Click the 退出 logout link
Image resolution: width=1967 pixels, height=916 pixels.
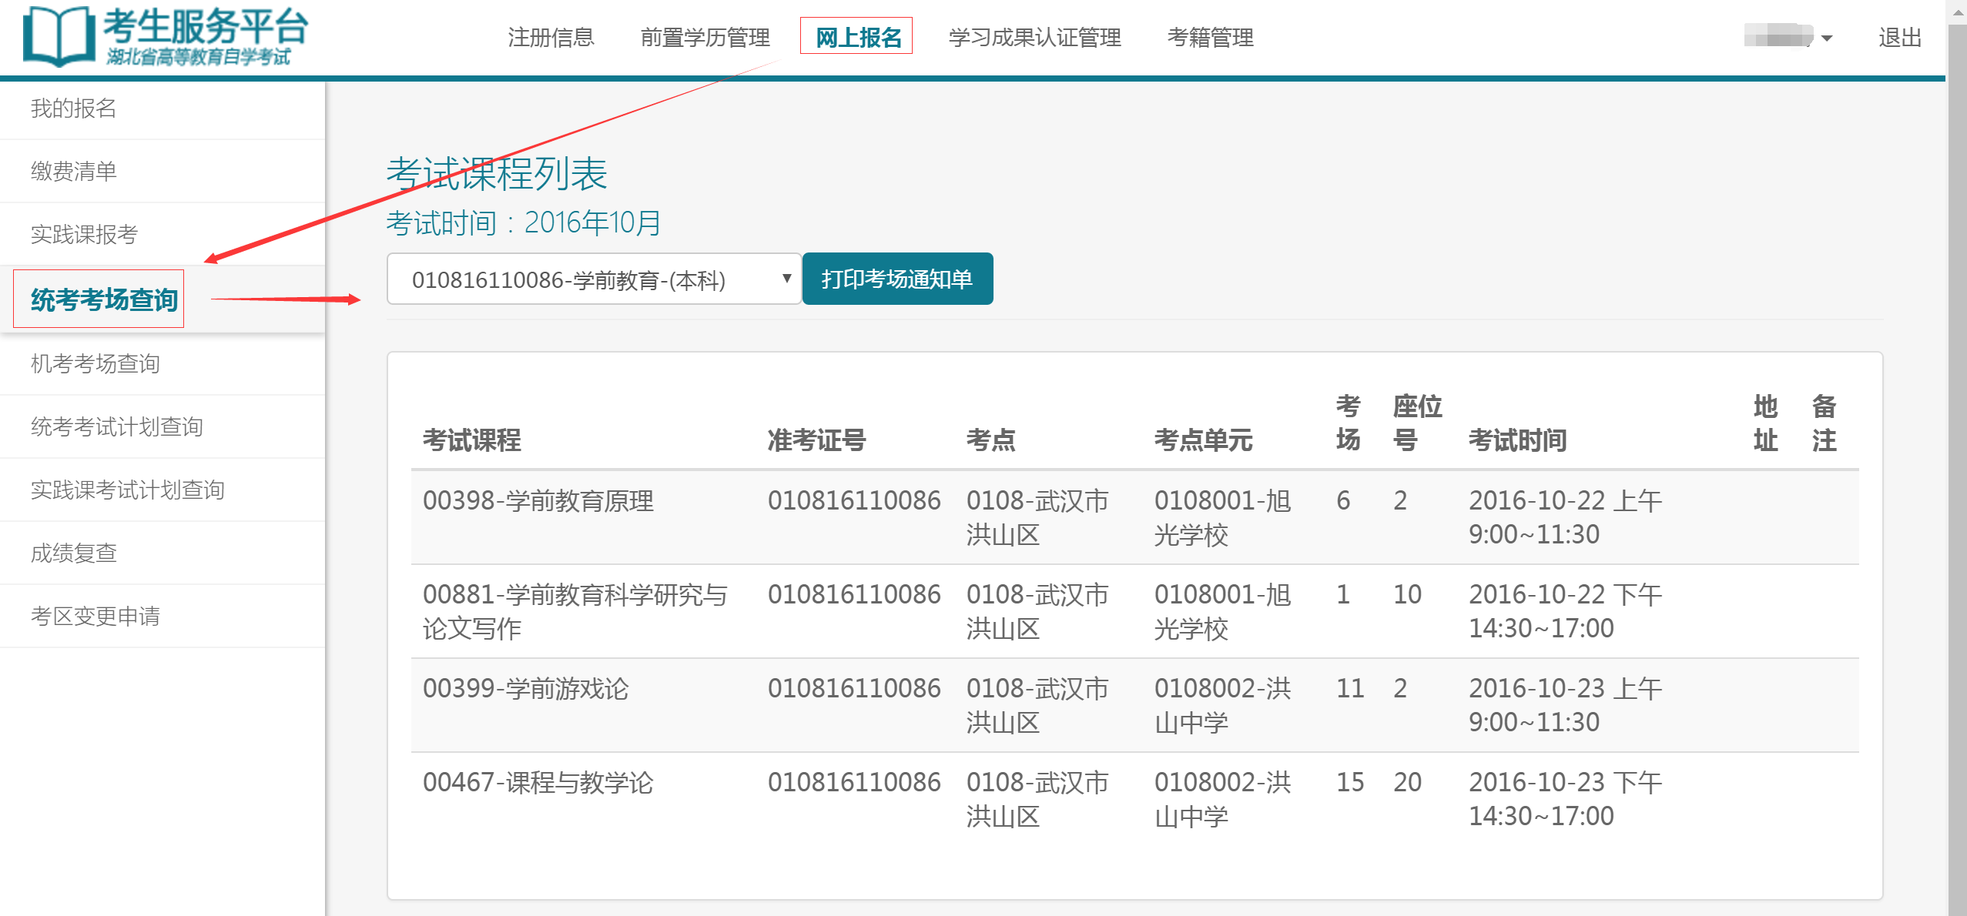click(1899, 37)
